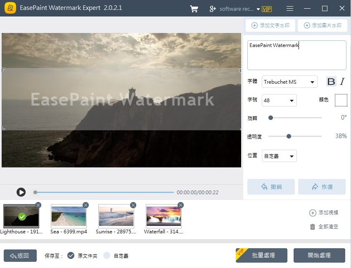
Task: Click the 0° rotation value
Action: (x=344, y=118)
